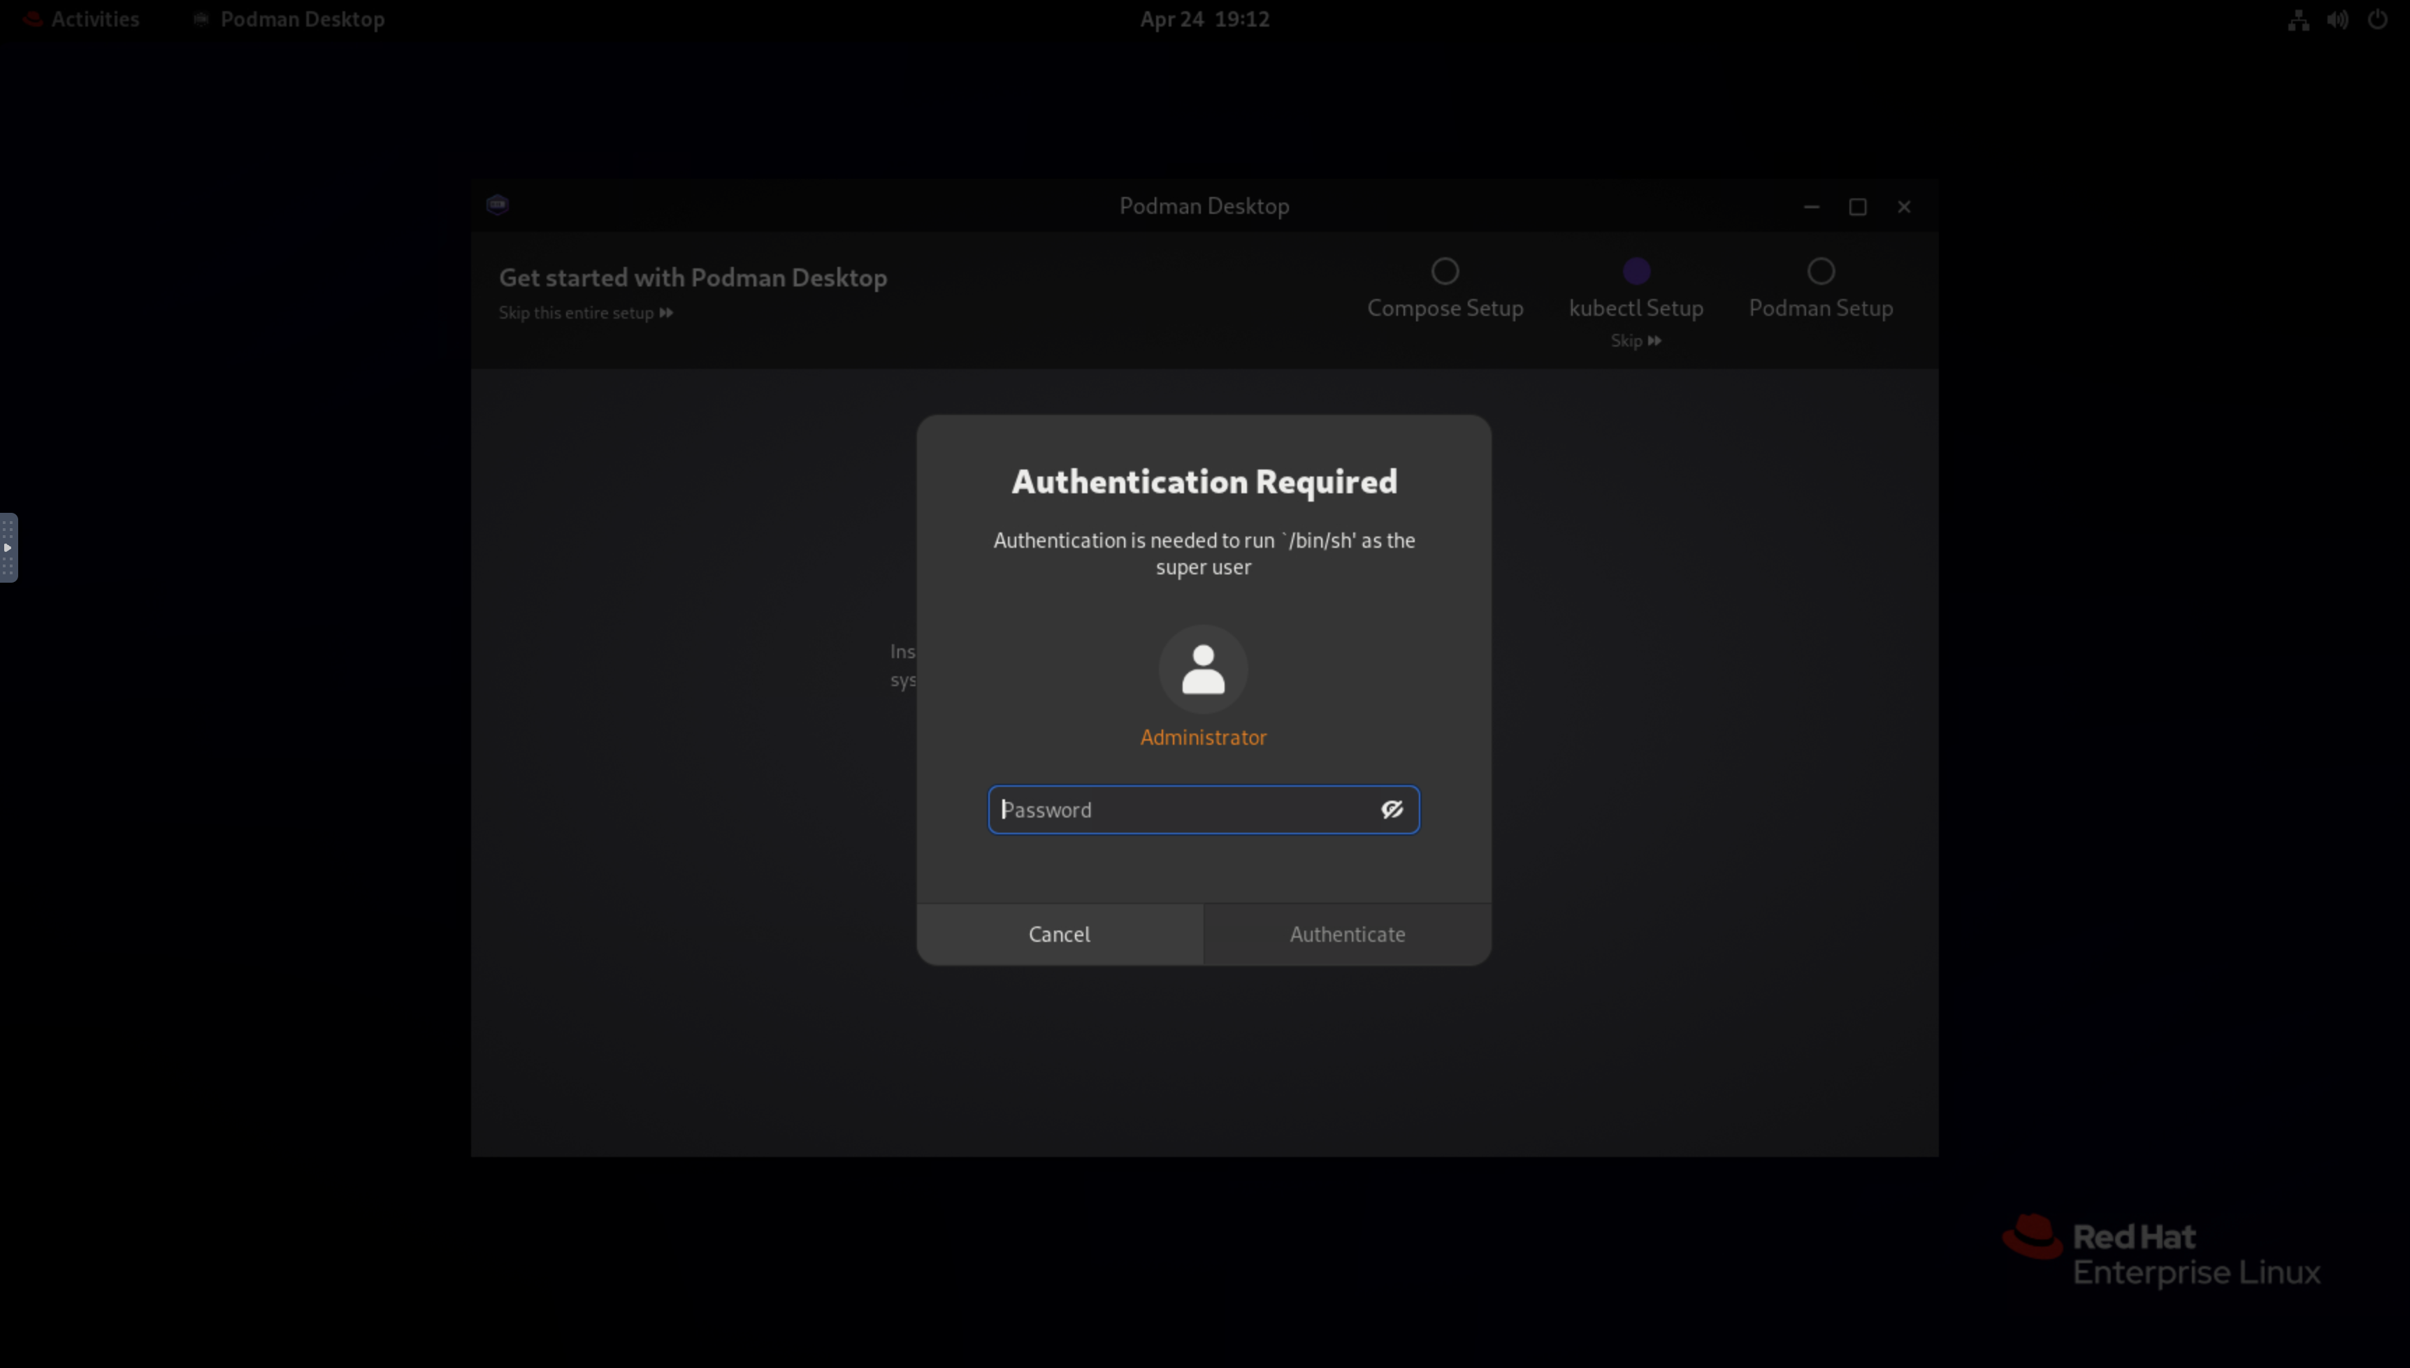The width and height of the screenshot is (2410, 1368).
Task: Open the power menu icon
Action: (2377, 19)
